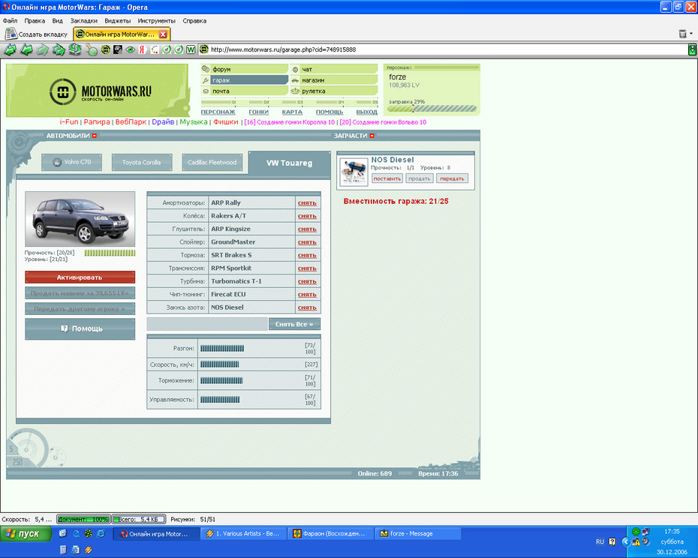Click the rewind navigation icon in Opera toolbar
The width and height of the screenshot is (698, 558).
pos(11,49)
